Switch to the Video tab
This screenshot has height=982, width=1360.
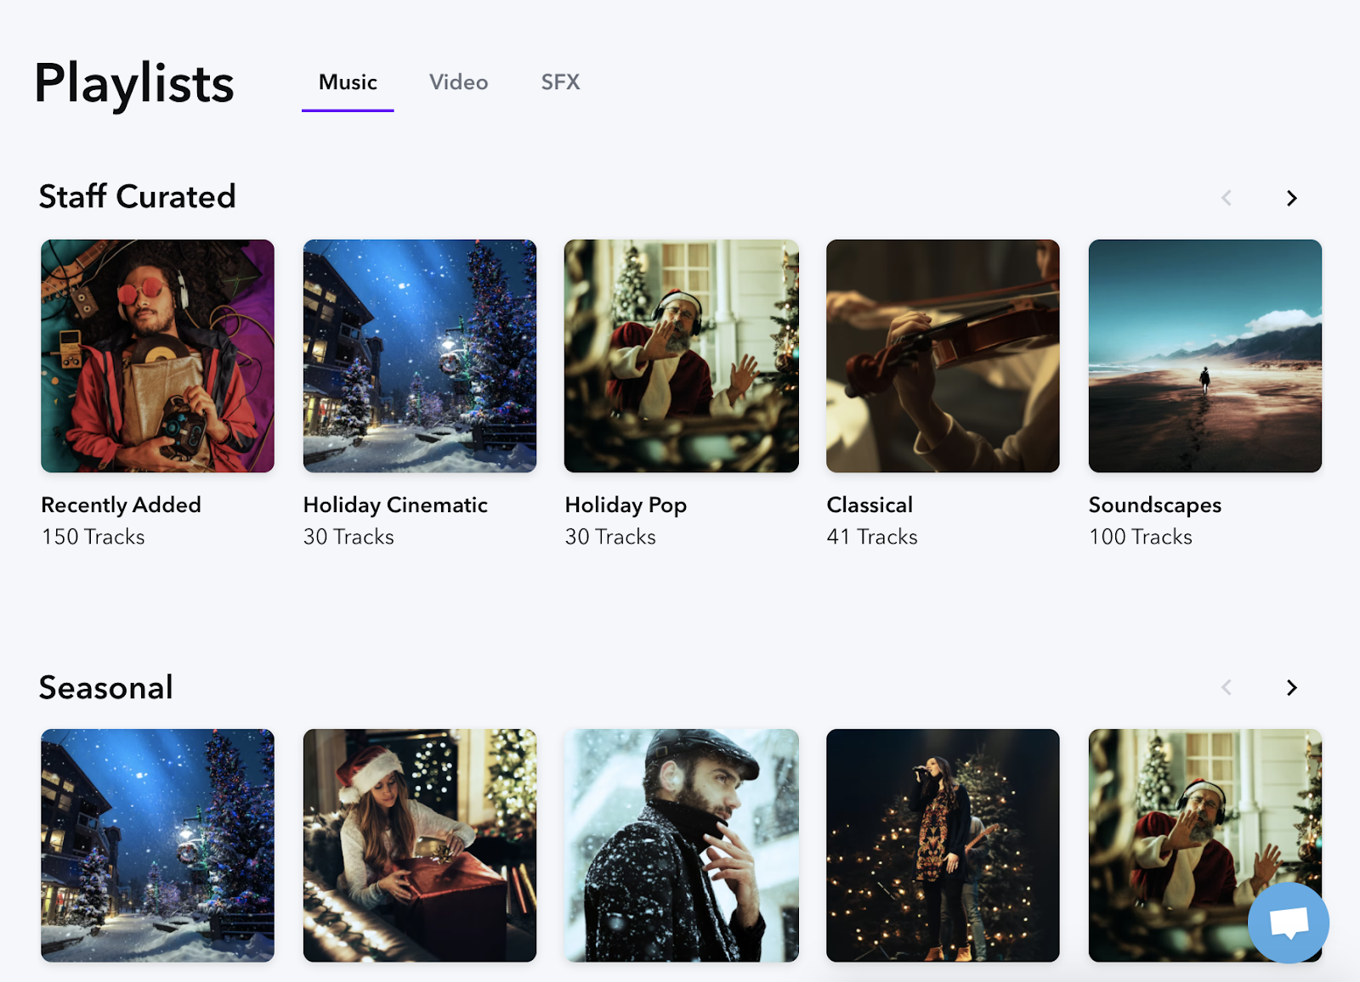pos(458,82)
